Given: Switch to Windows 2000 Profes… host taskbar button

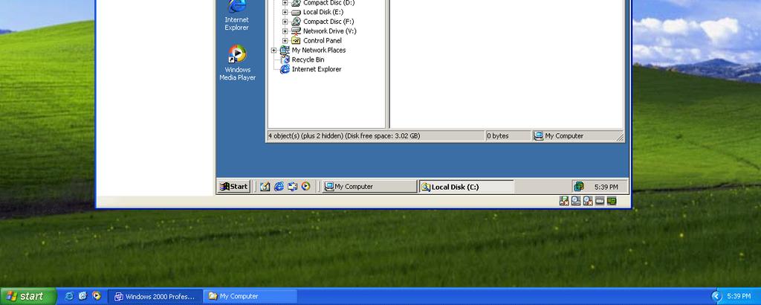Looking at the screenshot, I should pos(155,296).
